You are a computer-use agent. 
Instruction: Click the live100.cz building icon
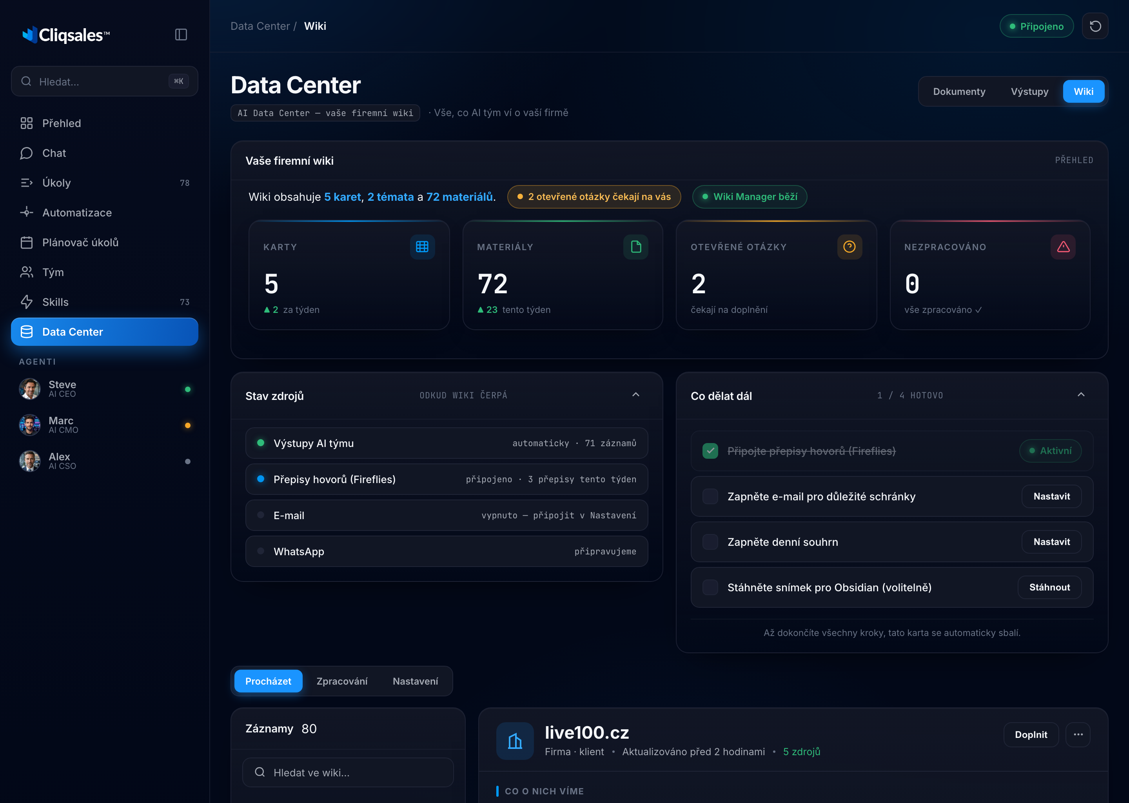[x=515, y=741]
